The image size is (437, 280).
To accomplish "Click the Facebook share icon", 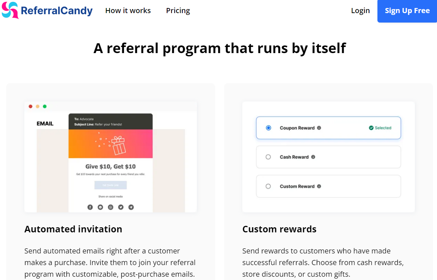I will coord(90,207).
